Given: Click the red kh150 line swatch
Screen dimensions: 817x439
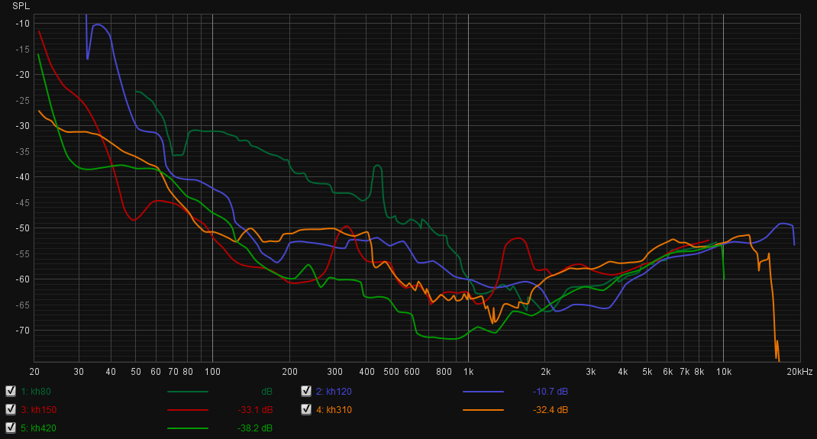Looking at the screenshot, I should coord(187,410).
